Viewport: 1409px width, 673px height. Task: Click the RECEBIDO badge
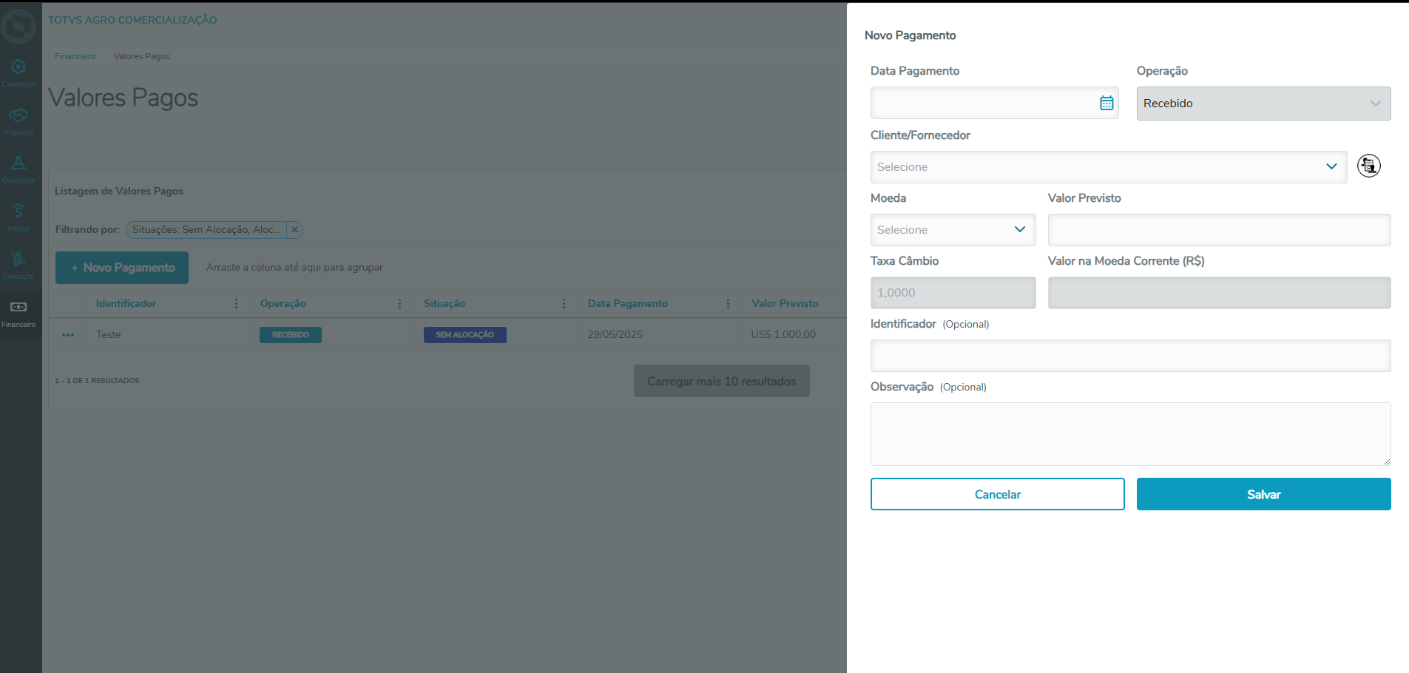291,335
